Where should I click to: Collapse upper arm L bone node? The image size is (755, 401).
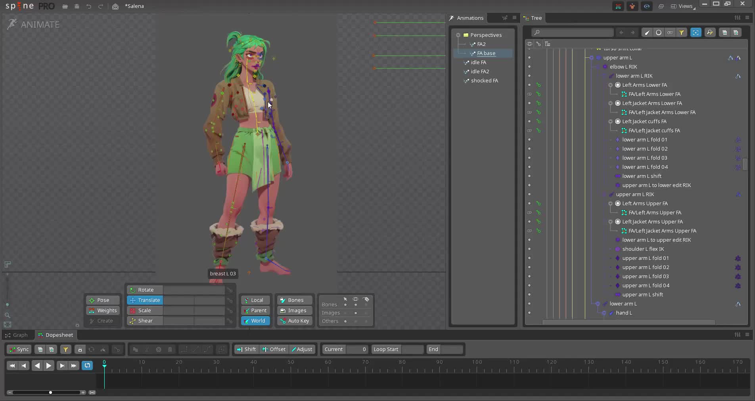pyautogui.click(x=592, y=58)
